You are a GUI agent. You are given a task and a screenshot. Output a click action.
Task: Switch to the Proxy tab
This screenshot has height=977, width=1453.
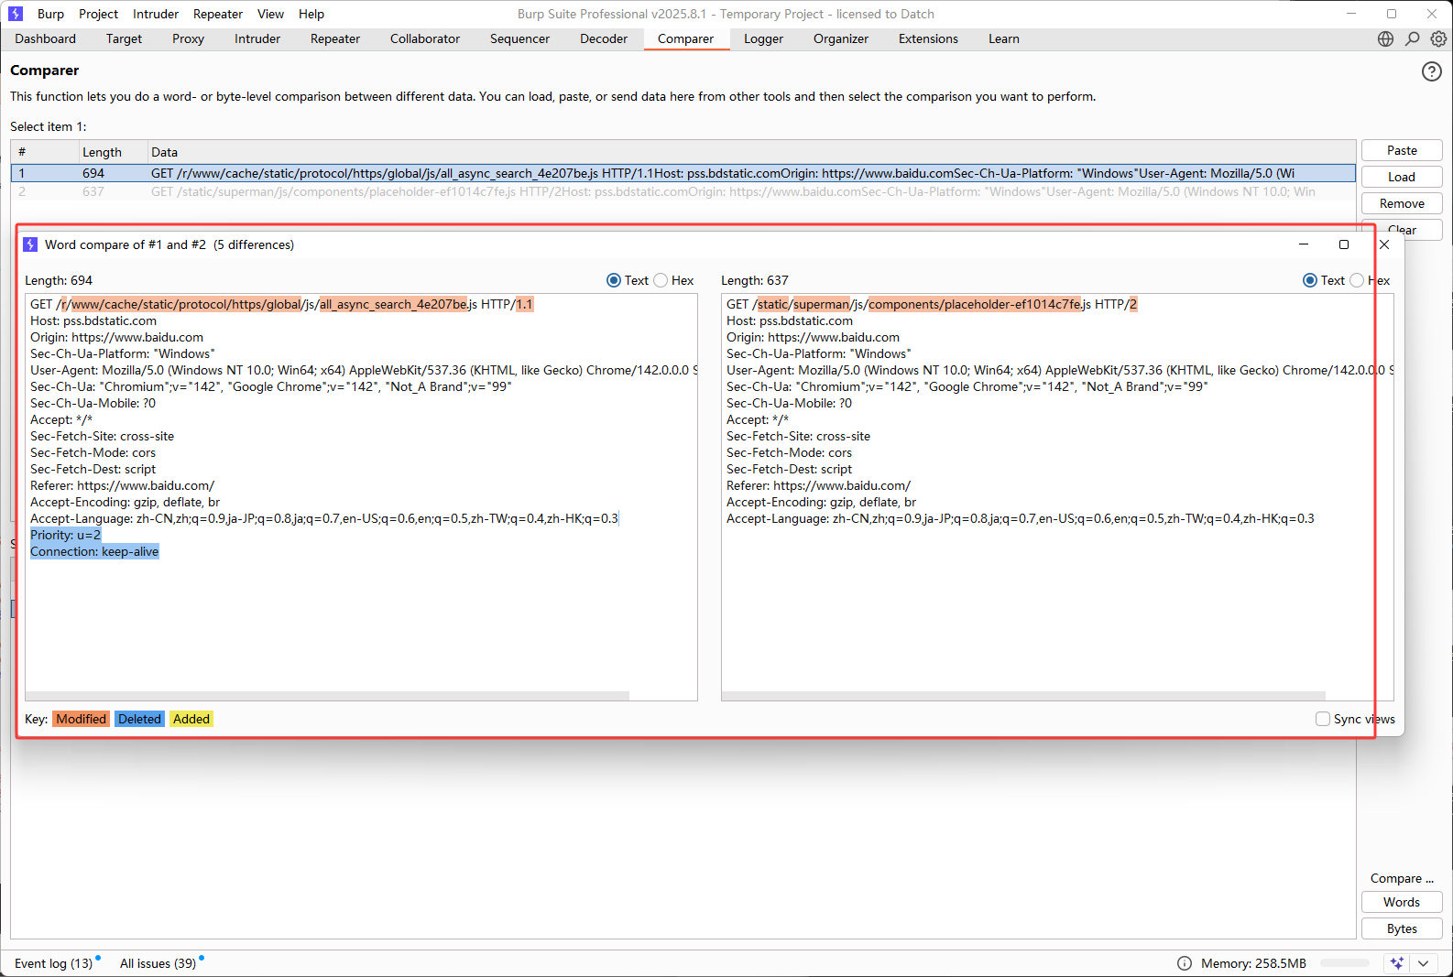(188, 38)
